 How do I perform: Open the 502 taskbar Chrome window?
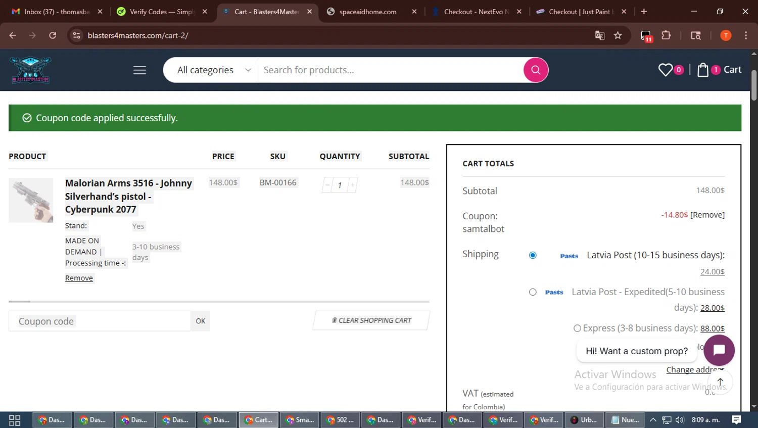(341, 420)
